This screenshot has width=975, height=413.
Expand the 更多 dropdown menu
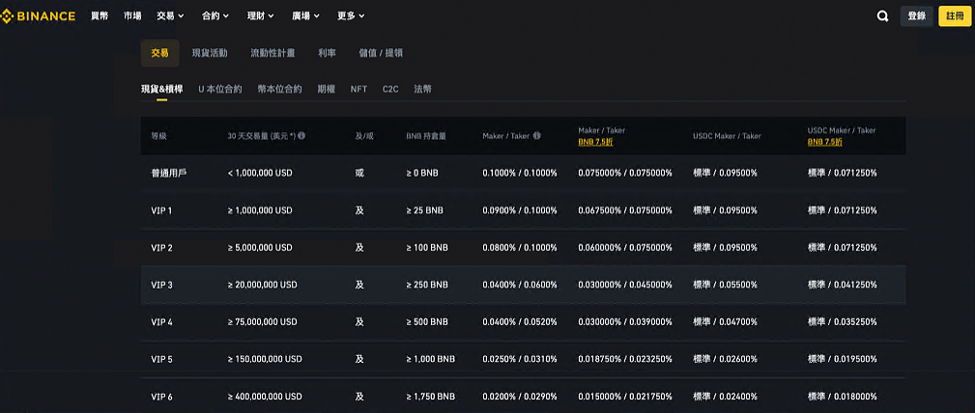click(x=352, y=16)
